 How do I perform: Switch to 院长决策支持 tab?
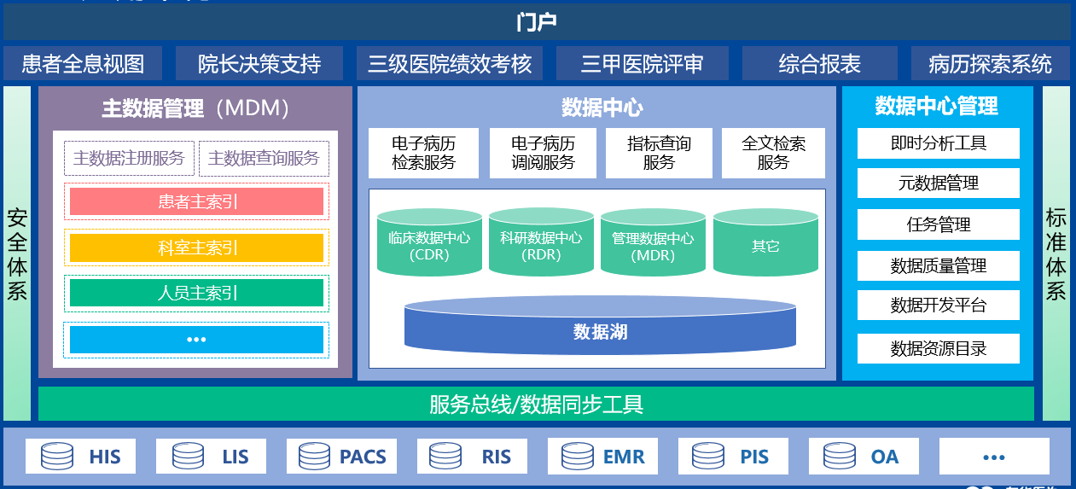coord(259,64)
